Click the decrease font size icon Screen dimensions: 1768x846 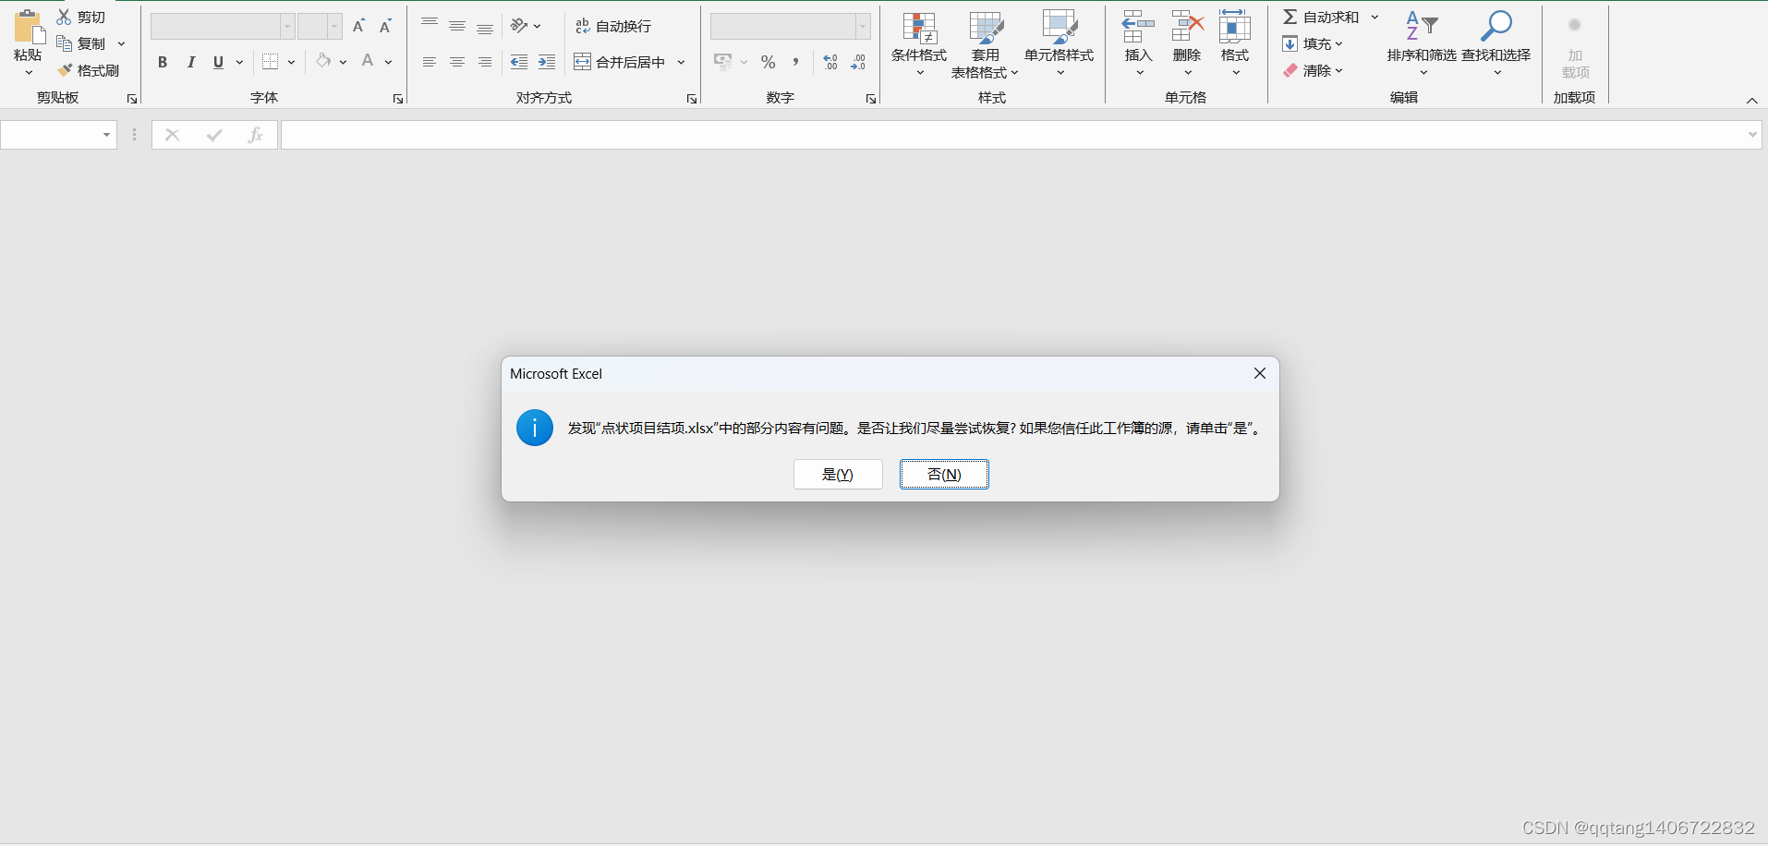(x=386, y=26)
